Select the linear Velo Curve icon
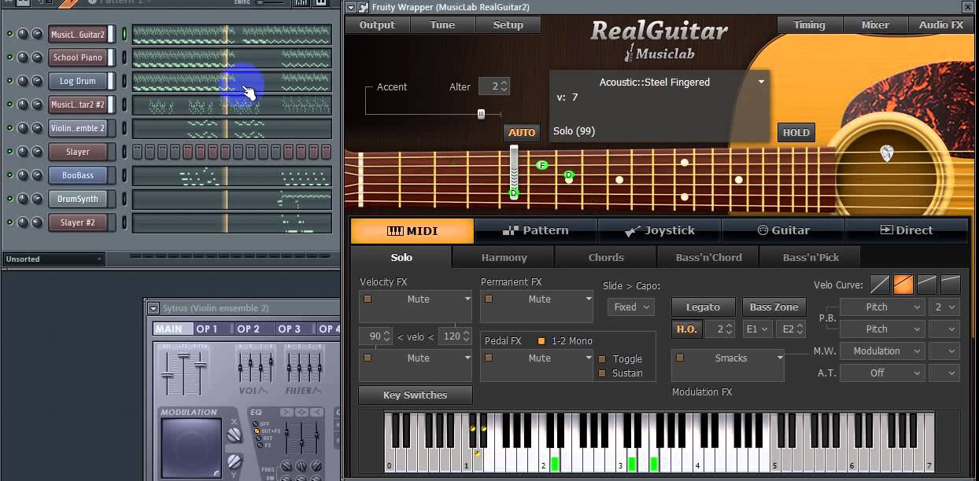Viewport: 979px width, 481px height. [880, 285]
